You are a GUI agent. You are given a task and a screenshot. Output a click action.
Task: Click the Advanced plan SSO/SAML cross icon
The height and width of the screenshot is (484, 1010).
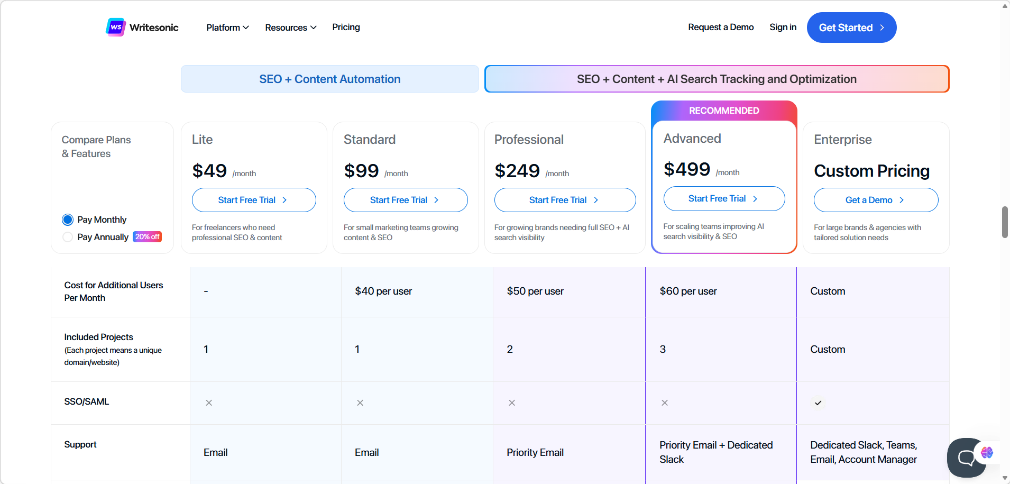click(665, 403)
